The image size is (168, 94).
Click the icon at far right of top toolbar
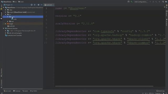[166, 2]
